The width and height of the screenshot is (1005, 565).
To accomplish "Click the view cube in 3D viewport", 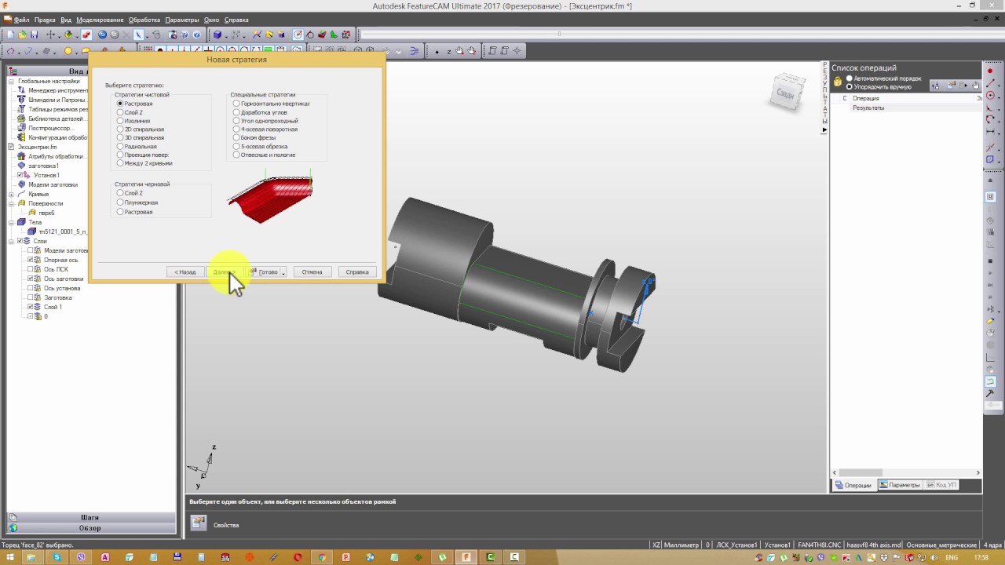I will [x=786, y=93].
